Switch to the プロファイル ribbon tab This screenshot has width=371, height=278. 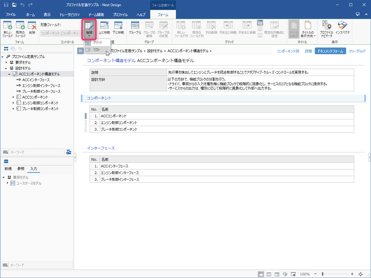pyautogui.click(x=120, y=15)
